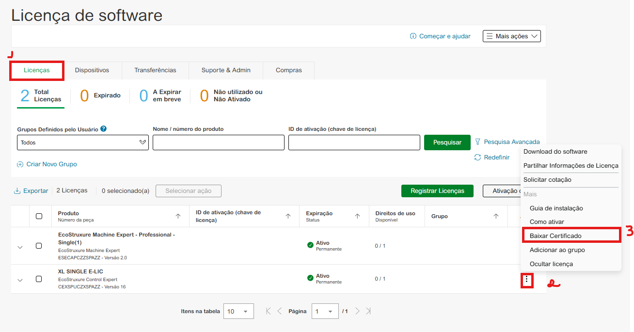Choose Solicitar cotação from menu

pos(547,180)
